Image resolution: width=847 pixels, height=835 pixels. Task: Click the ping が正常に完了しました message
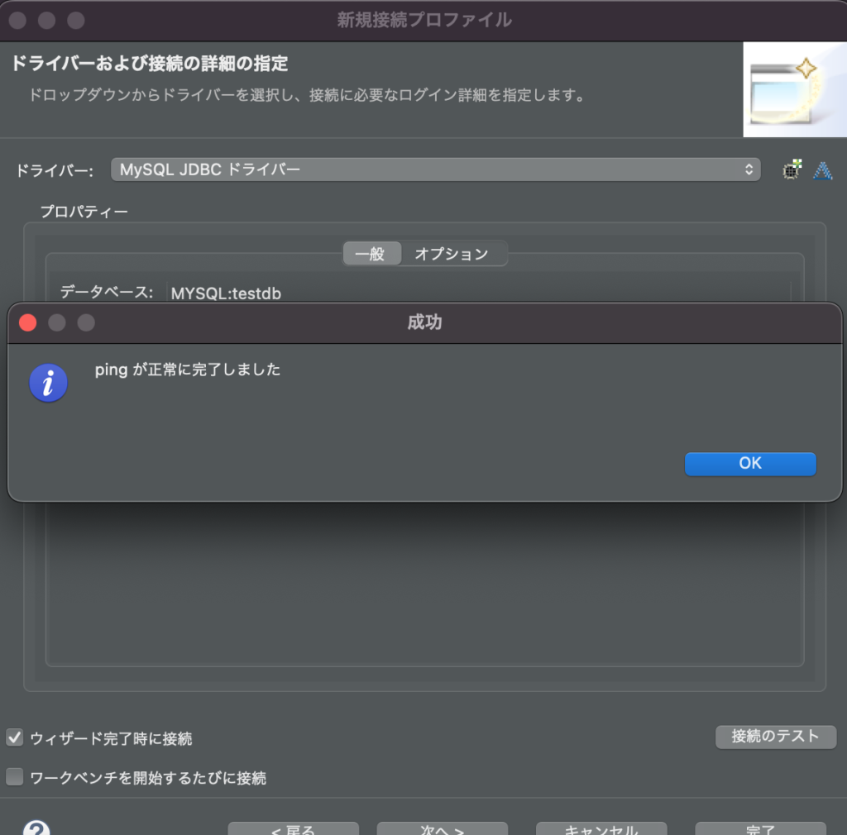pyautogui.click(x=188, y=370)
